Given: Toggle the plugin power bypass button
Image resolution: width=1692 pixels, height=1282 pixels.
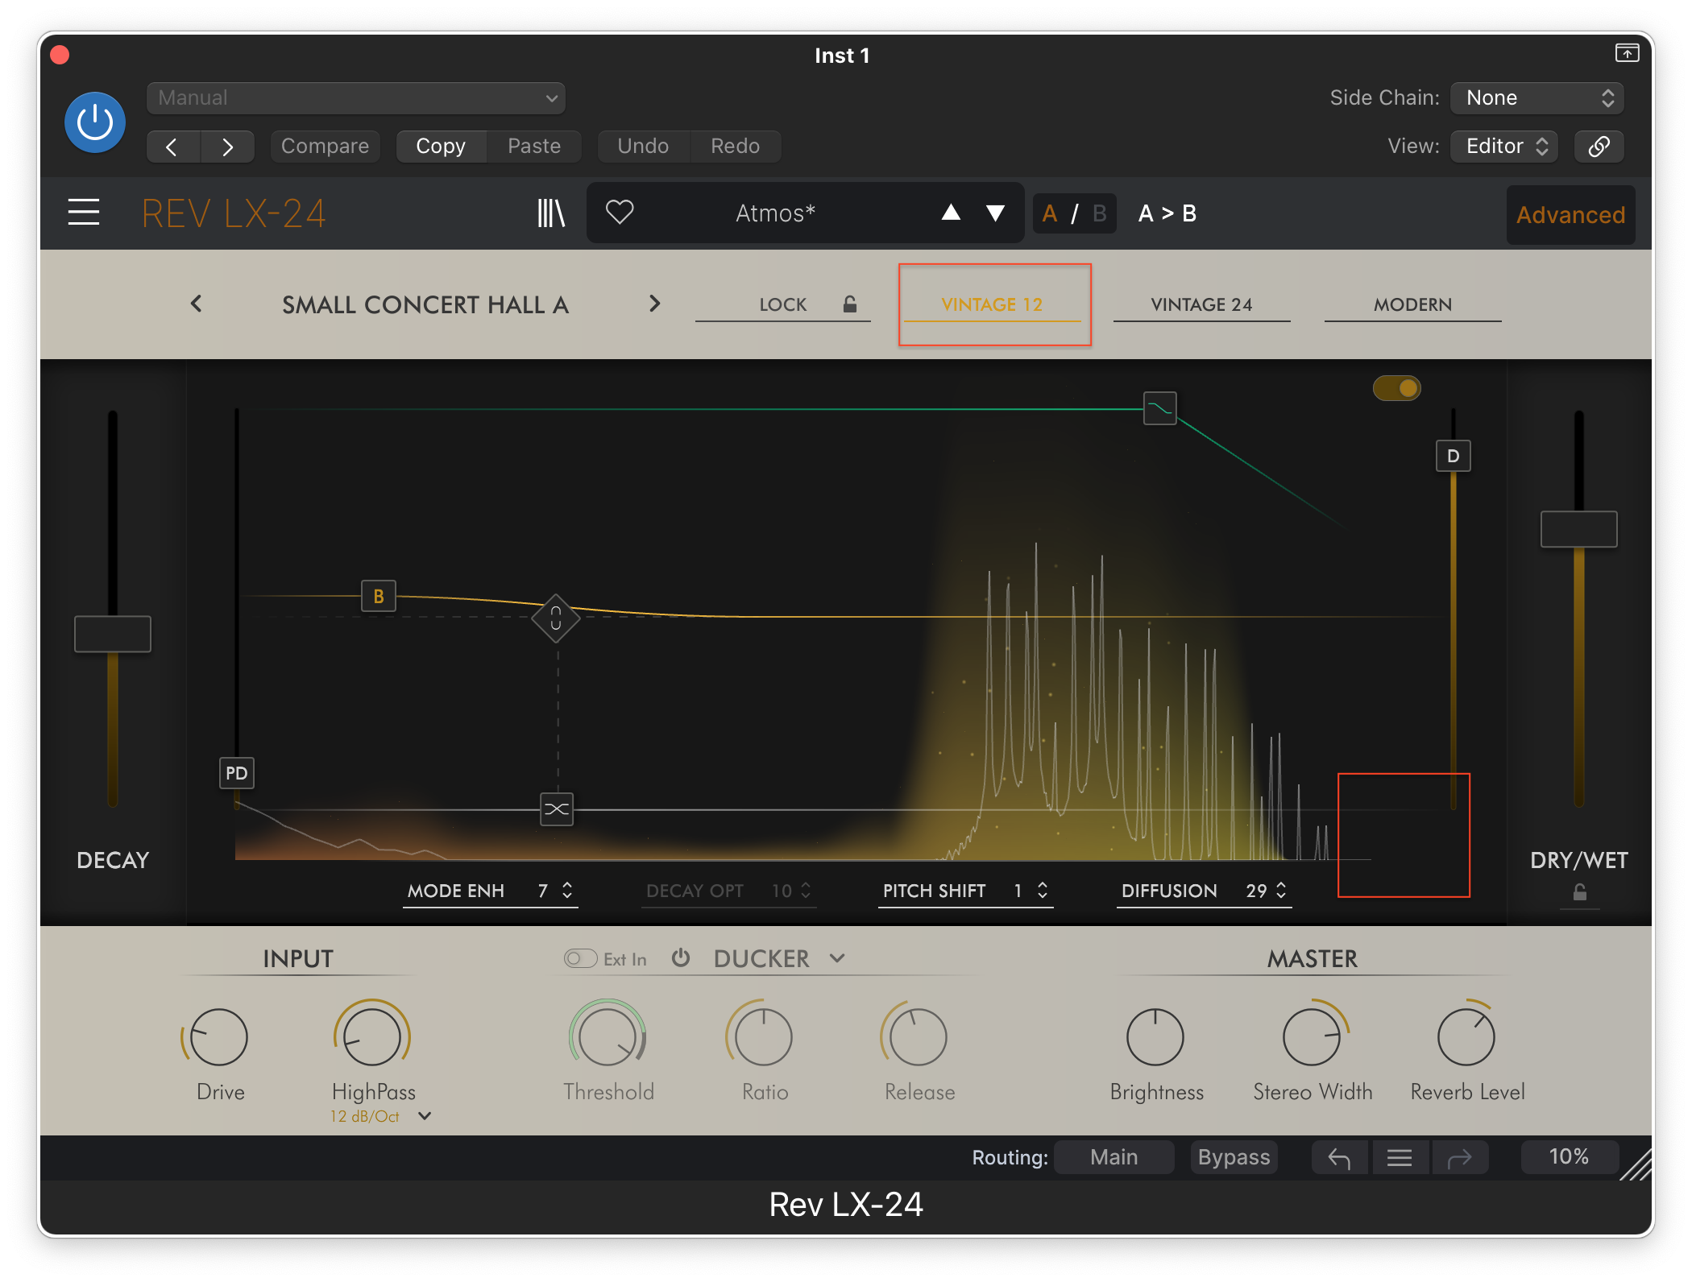Looking at the screenshot, I should (x=95, y=122).
